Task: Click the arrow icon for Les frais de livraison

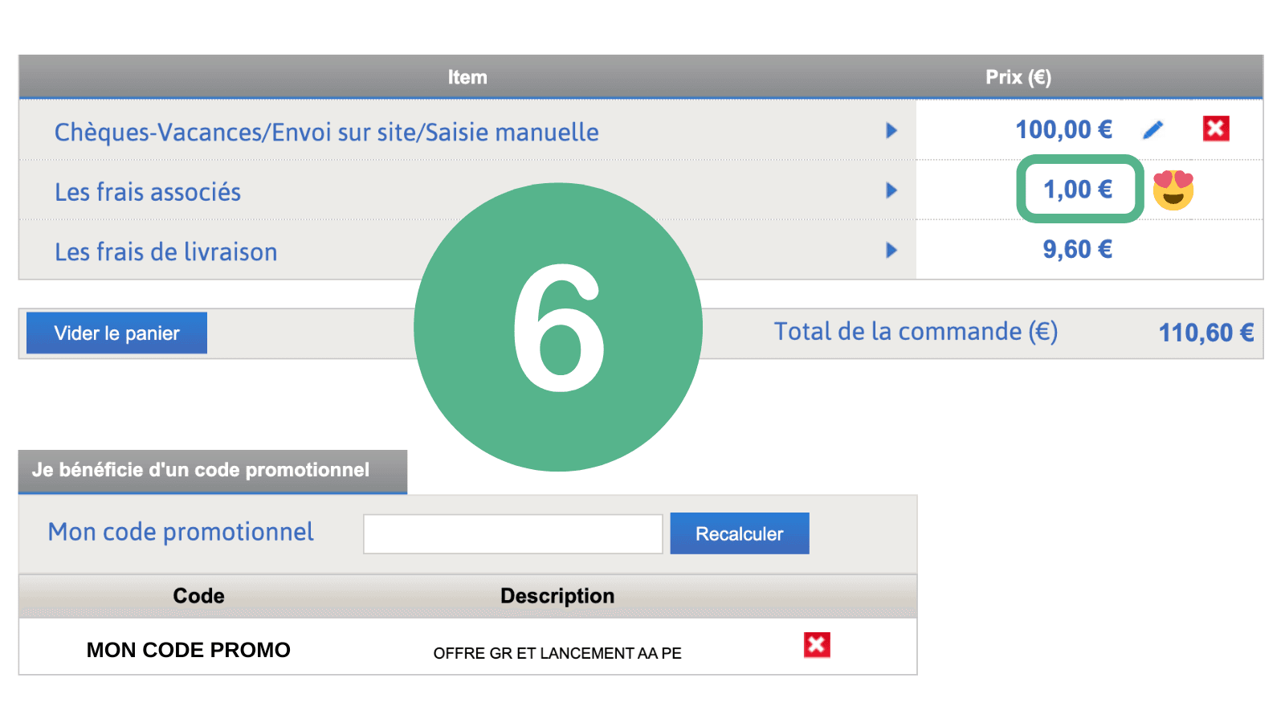Action: (891, 251)
